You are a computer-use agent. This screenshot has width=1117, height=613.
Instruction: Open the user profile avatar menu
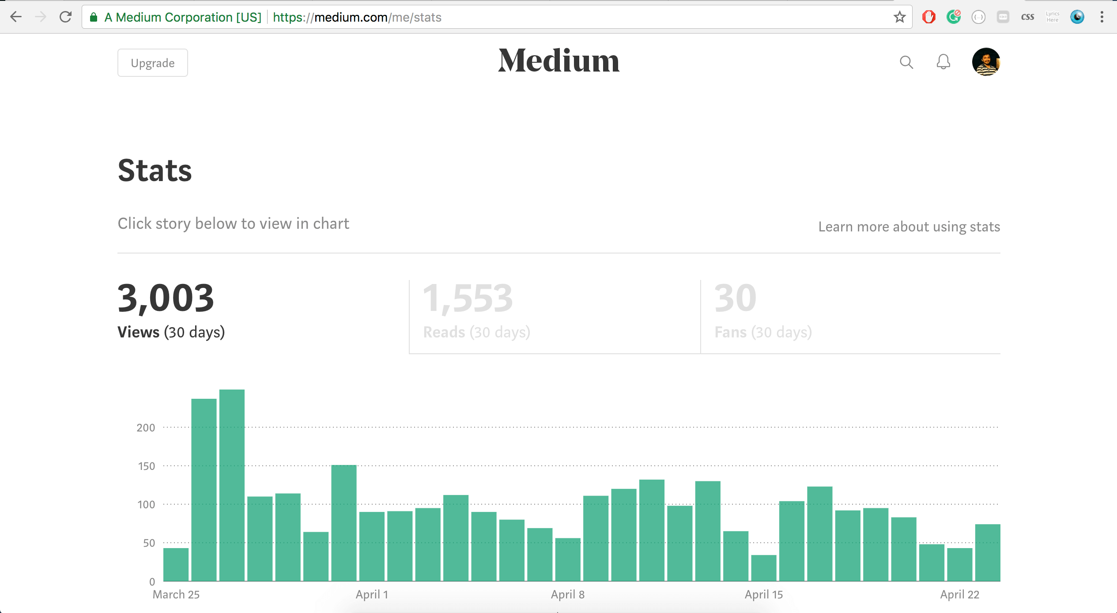[985, 62]
